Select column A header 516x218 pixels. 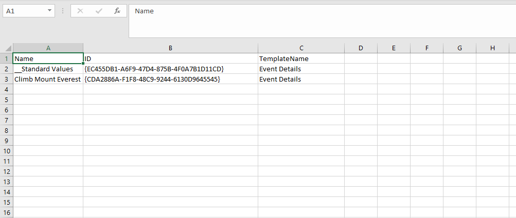coord(48,48)
